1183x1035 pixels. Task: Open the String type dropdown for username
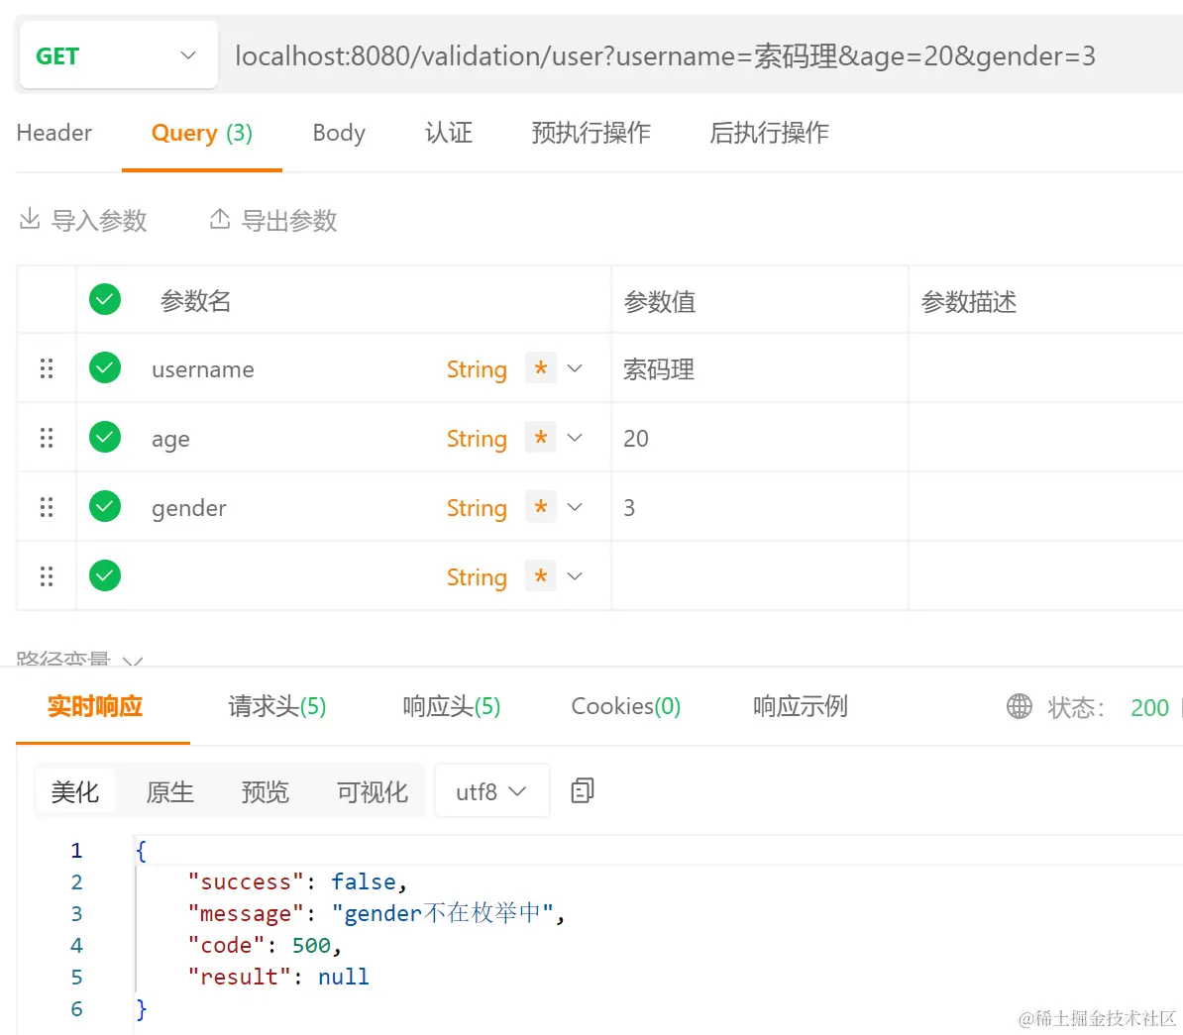click(477, 369)
